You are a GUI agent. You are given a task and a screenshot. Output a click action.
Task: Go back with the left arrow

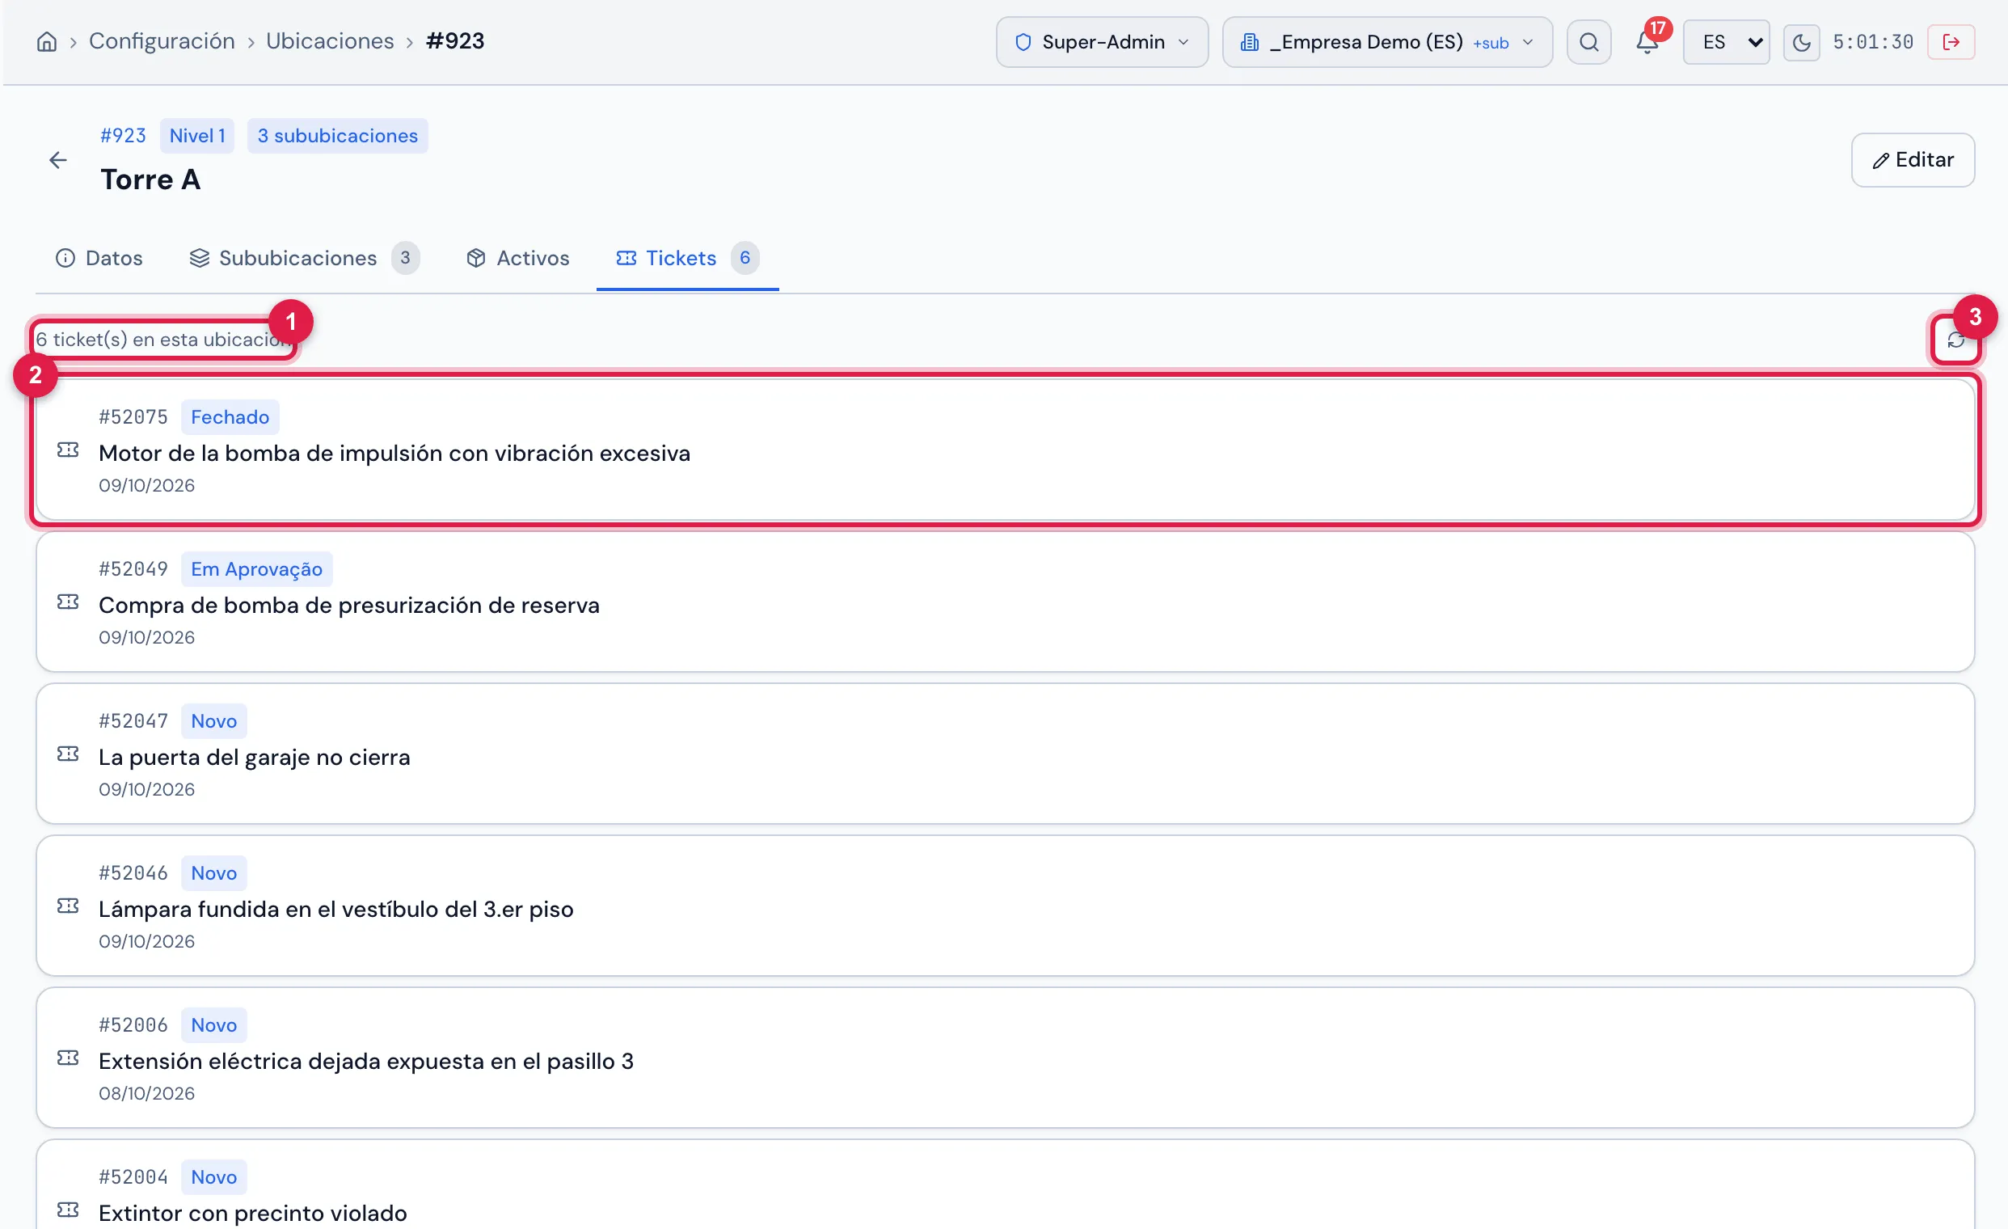[58, 160]
